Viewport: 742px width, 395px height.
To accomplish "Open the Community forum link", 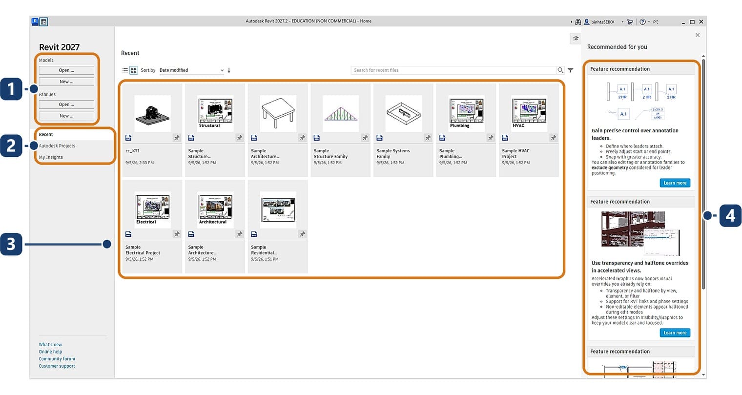I will [x=57, y=359].
